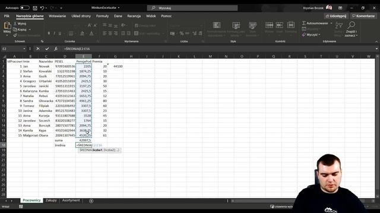
Task: Undo the last action
Action: point(42,8)
